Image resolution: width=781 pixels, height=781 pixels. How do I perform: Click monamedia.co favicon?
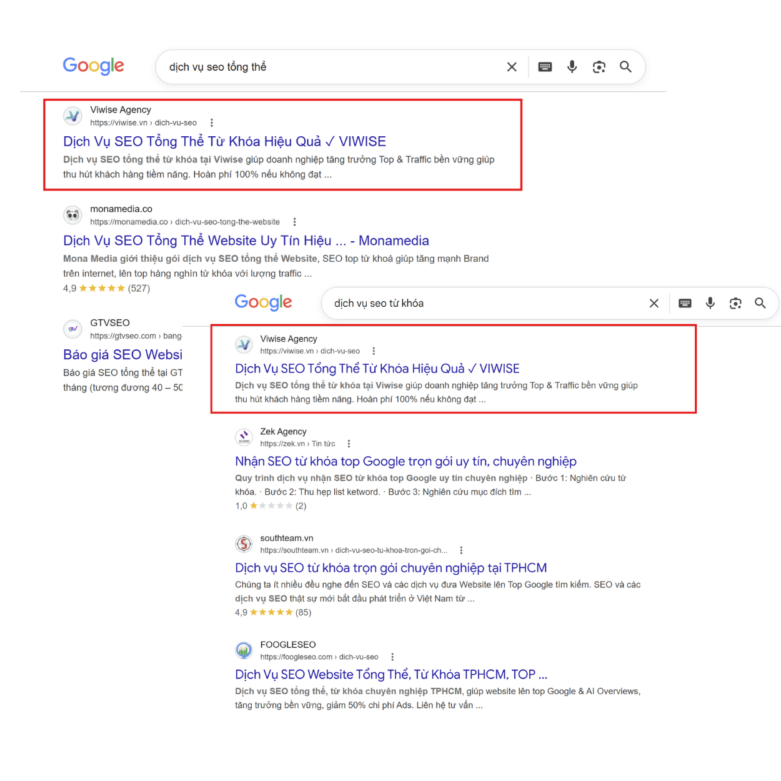pos(73,215)
